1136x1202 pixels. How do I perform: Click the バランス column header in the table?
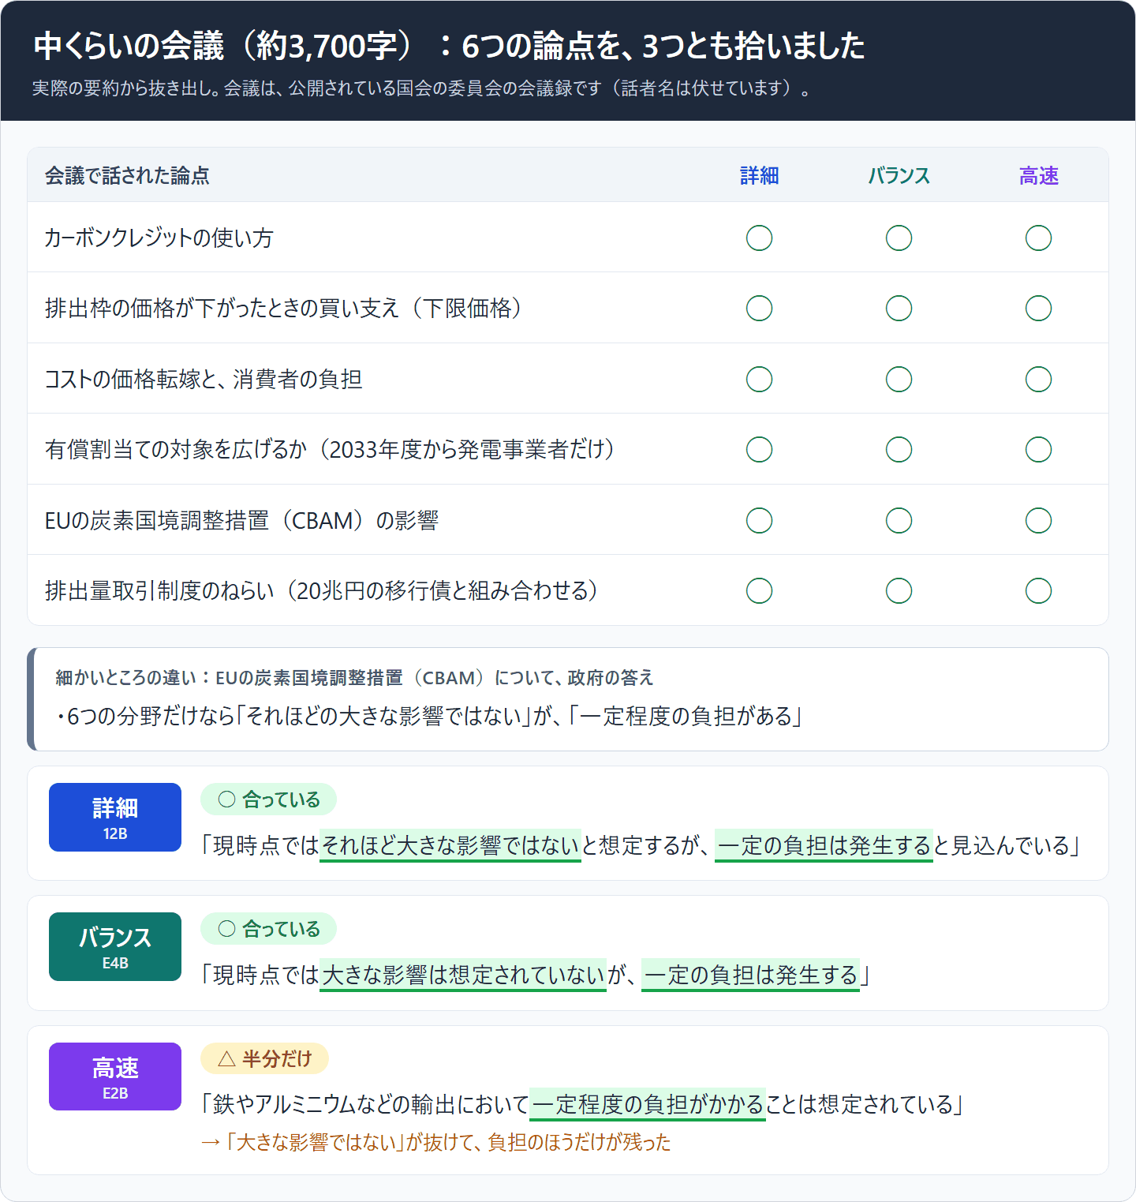899,175
